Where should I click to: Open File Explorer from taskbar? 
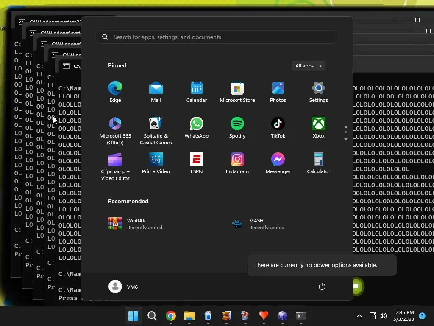tap(189, 316)
